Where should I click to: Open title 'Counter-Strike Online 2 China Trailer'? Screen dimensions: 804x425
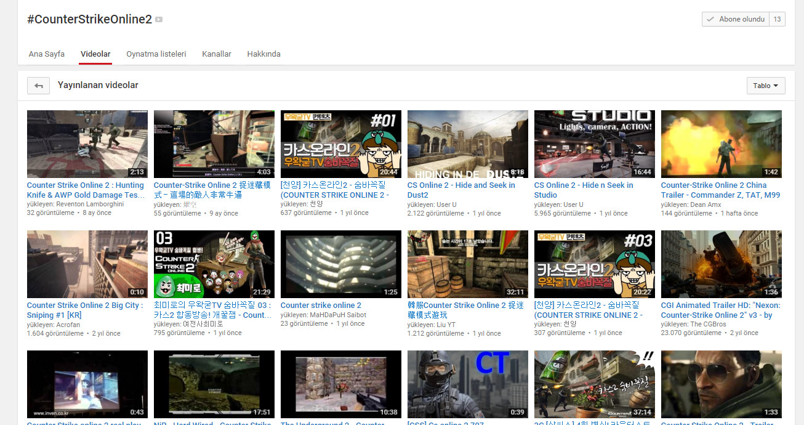pyautogui.click(x=720, y=190)
